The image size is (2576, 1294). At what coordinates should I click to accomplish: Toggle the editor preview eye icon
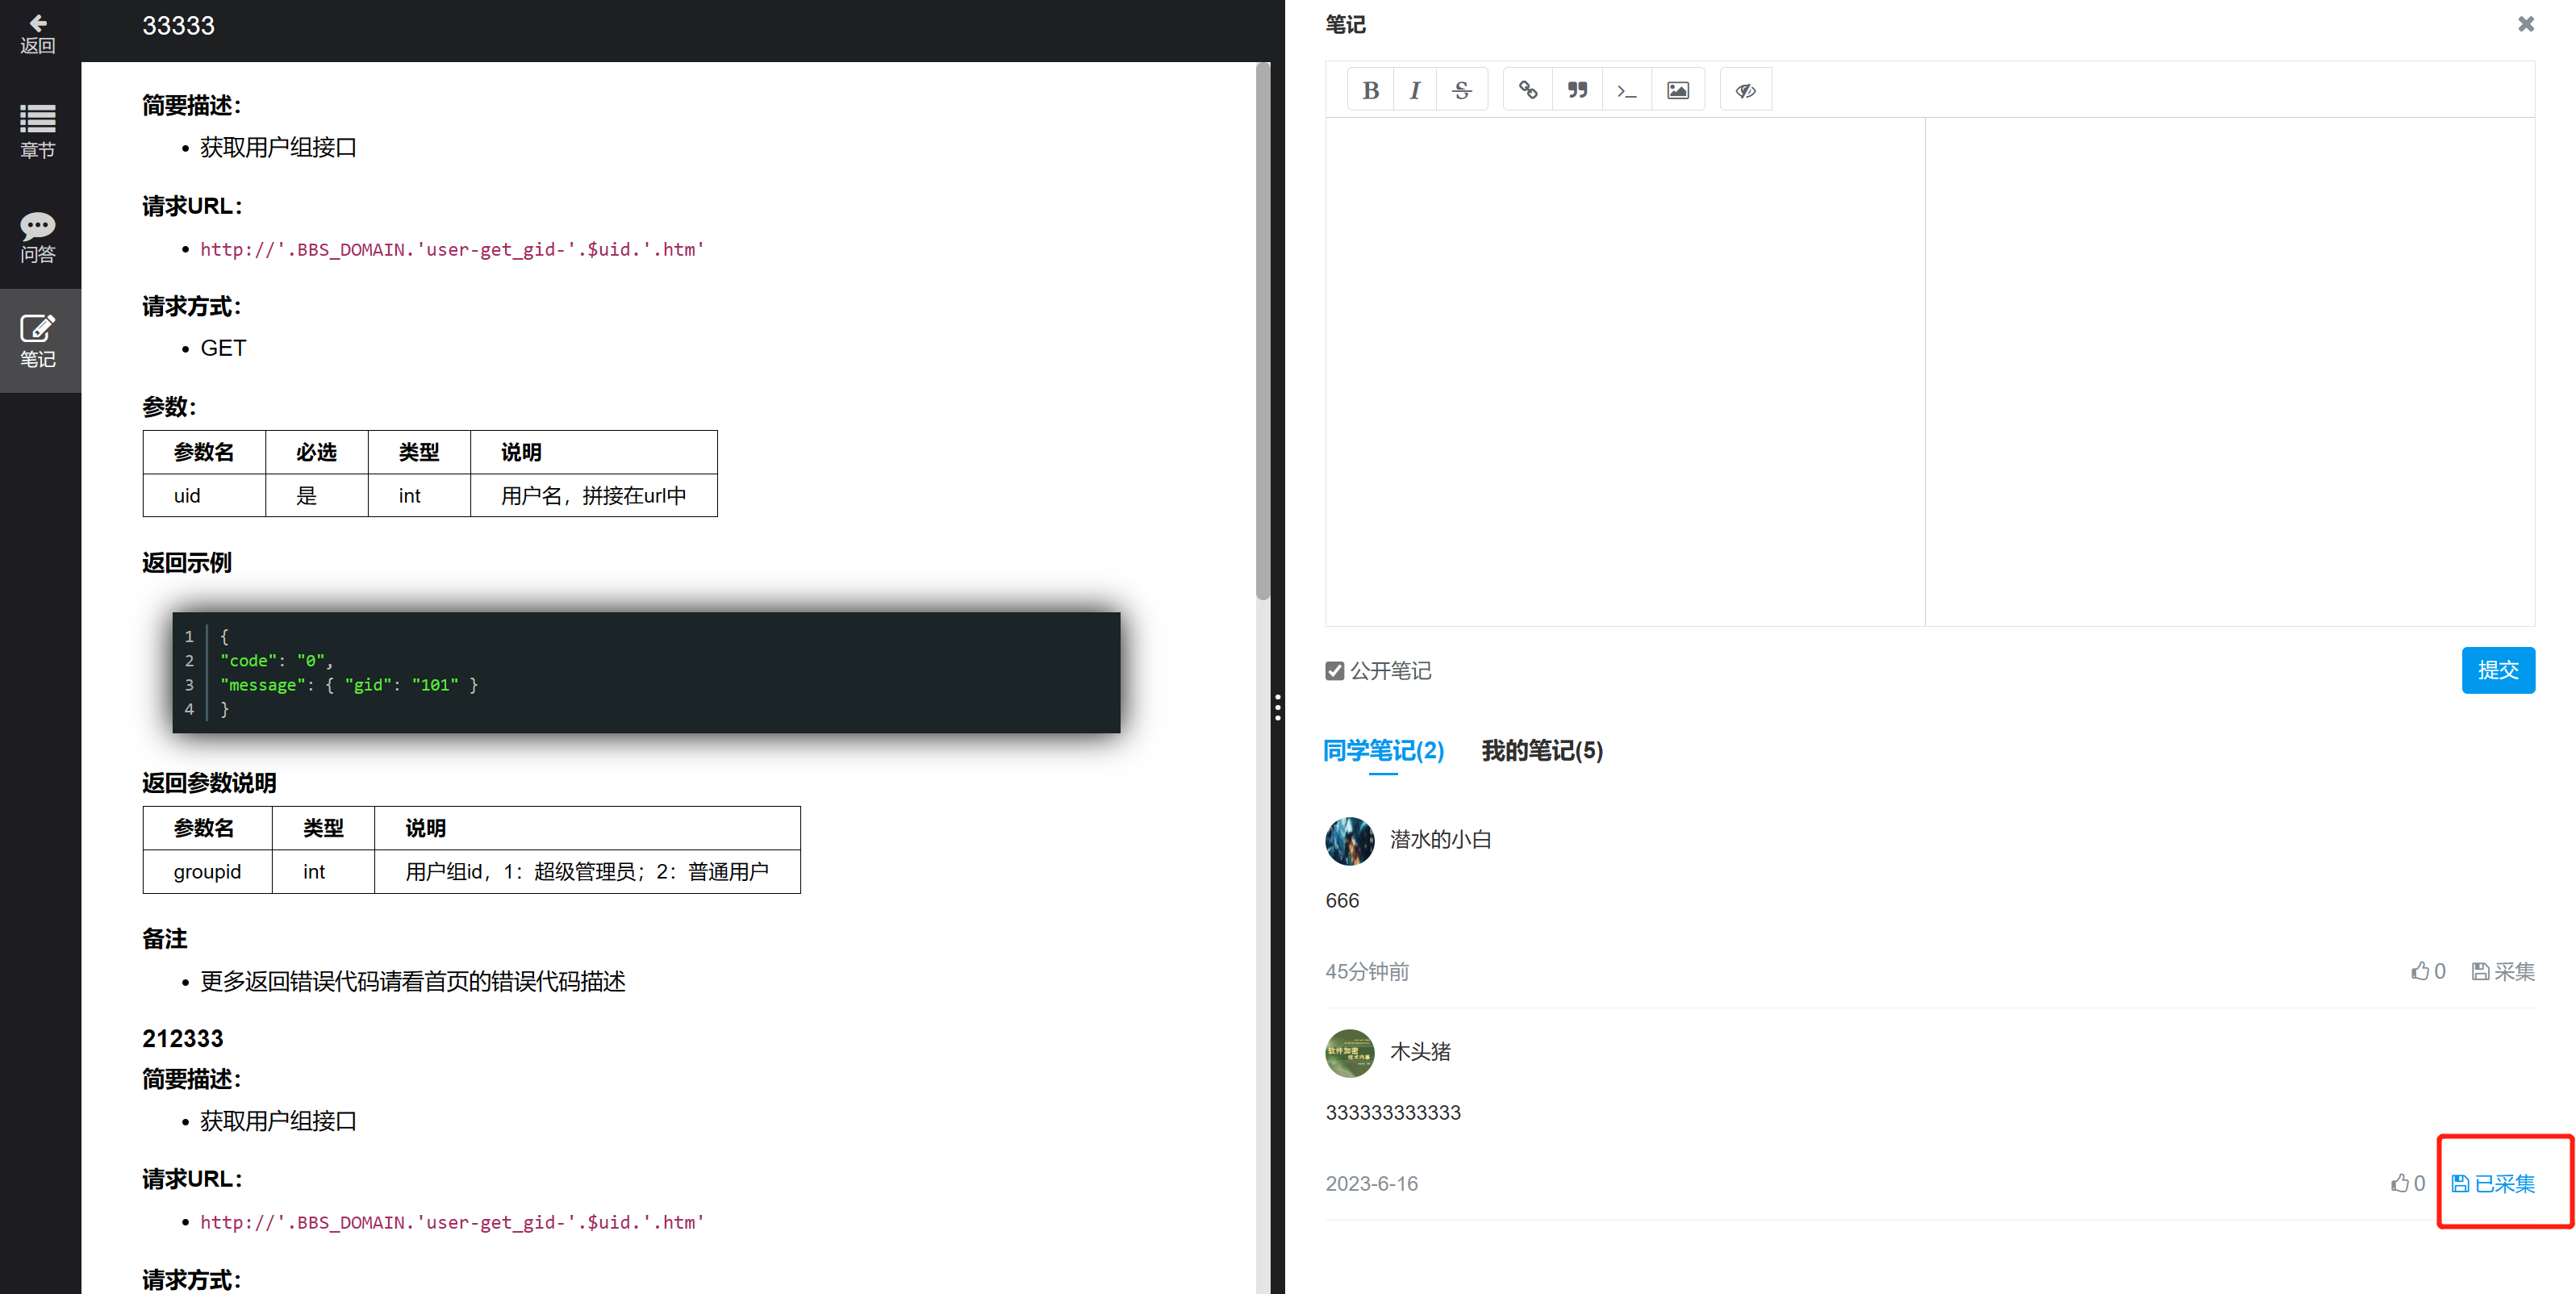[x=1745, y=91]
